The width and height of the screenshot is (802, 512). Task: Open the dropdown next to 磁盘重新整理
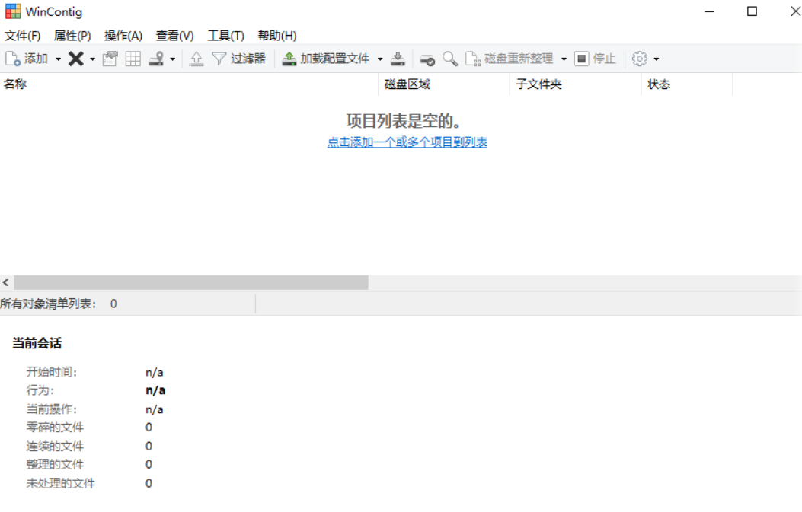(x=564, y=59)
